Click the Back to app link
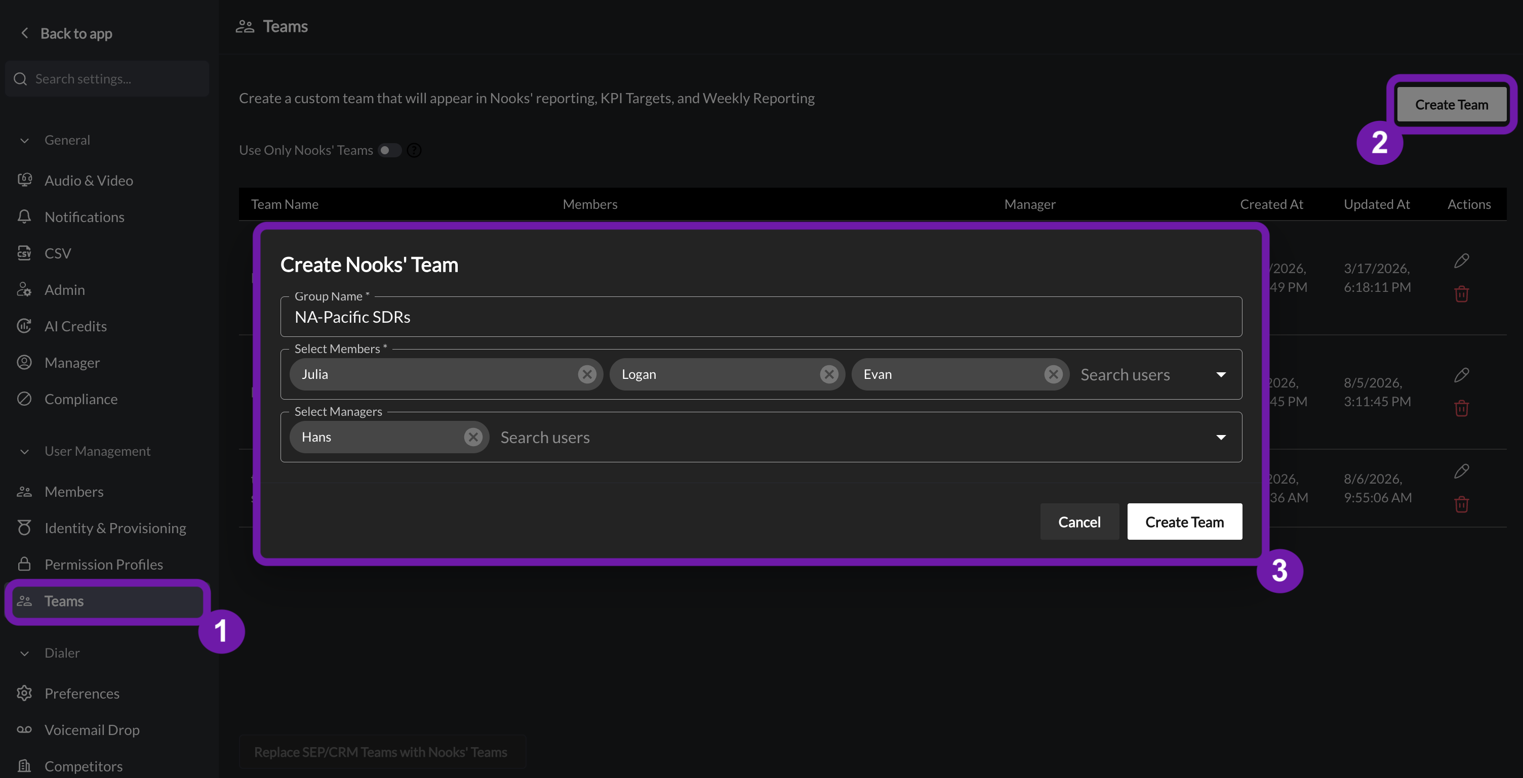This screenshot has height=778, width=1523. coord(76,34)
